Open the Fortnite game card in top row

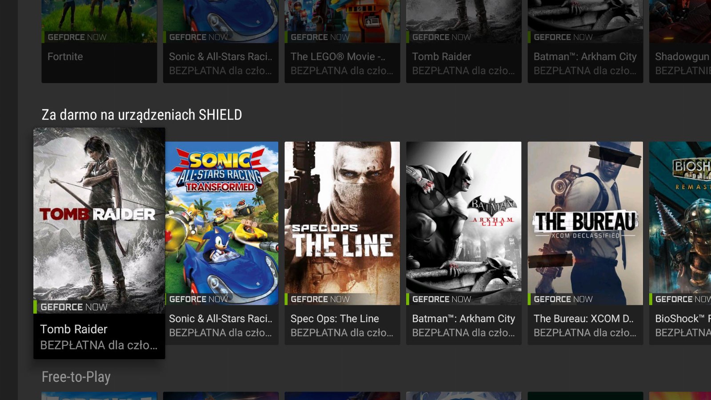(x=99, y=41)
